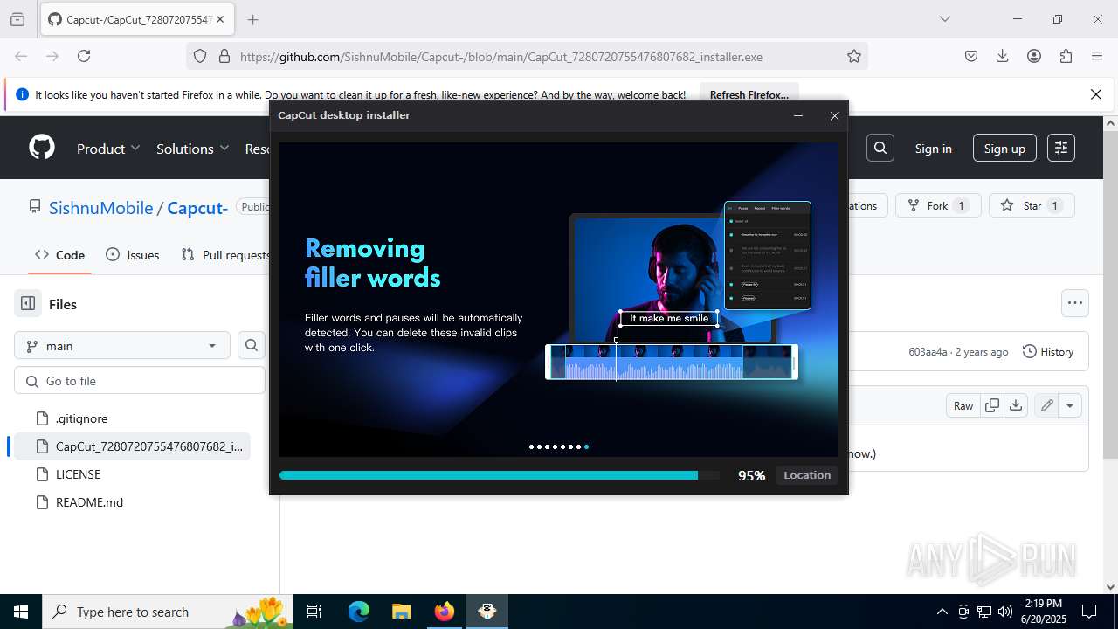Click Location button in CapCut installer

807,475
